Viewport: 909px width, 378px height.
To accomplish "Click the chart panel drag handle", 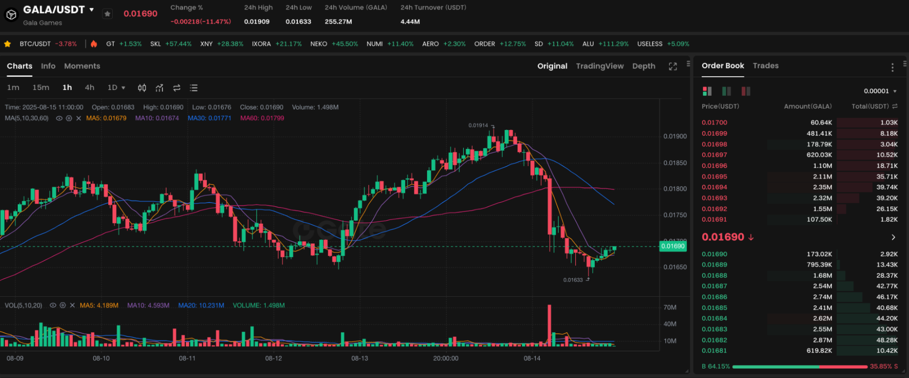I will click(688, 64).
